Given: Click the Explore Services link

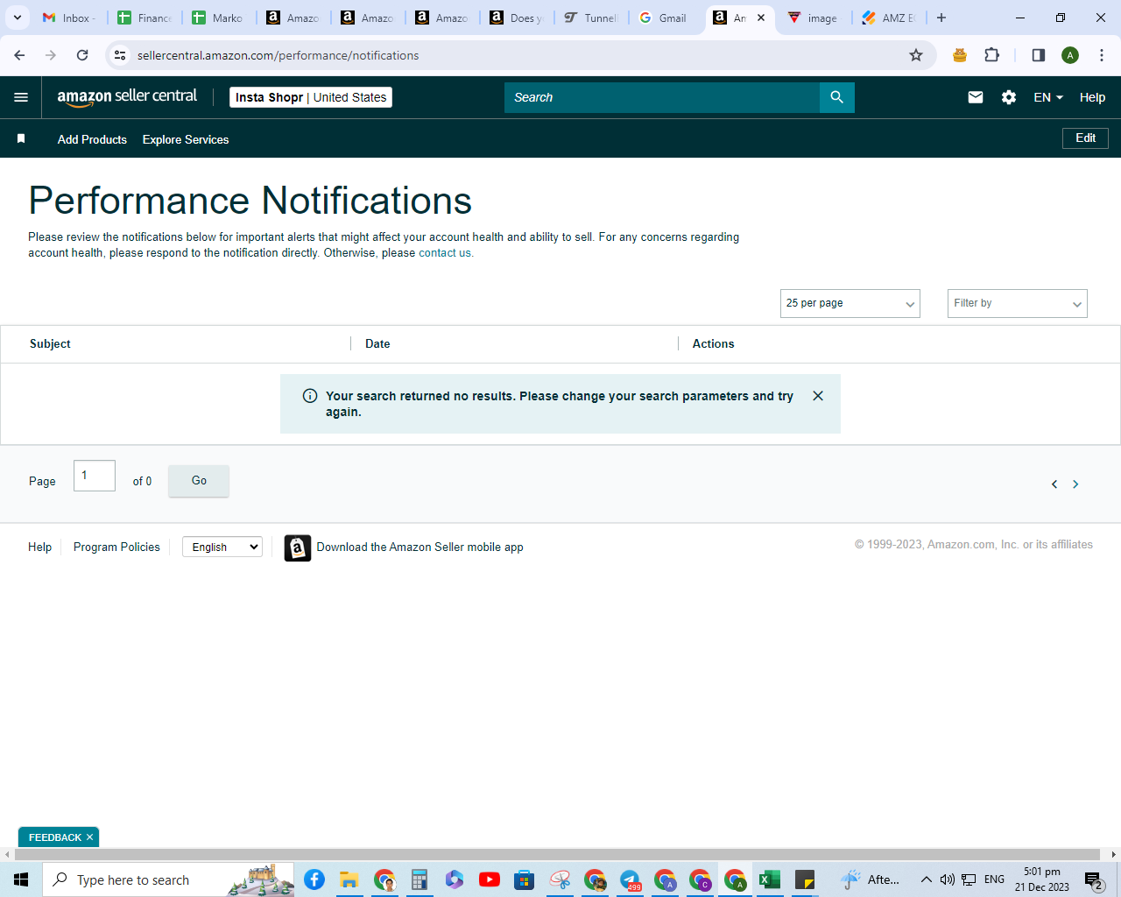Looking at the screenshot, I should 186,139.
